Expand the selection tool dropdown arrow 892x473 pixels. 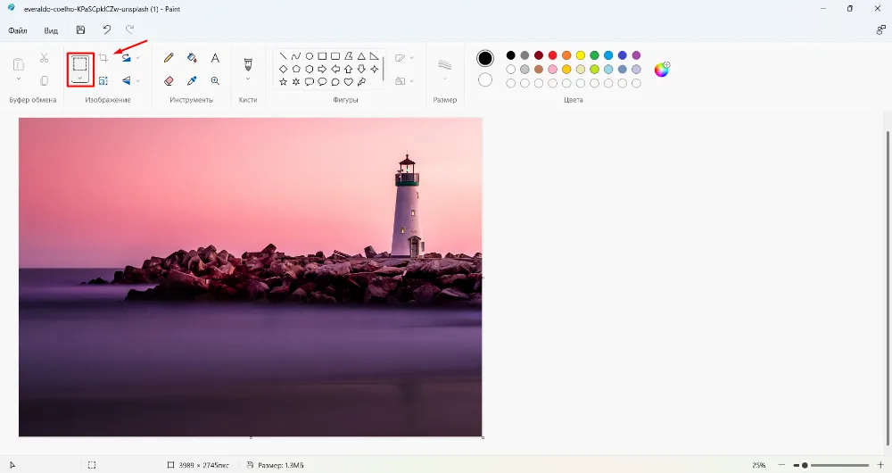pyautogui.click(x=80, y=79)
